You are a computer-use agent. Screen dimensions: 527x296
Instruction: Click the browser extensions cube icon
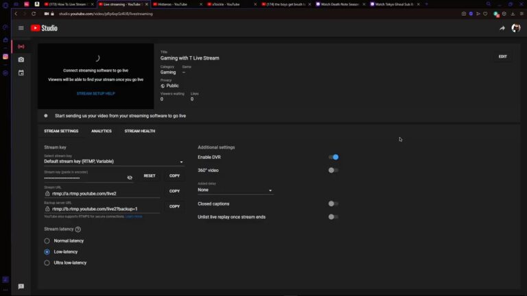point(504,14)
